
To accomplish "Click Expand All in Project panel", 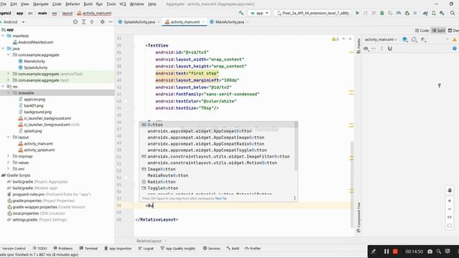I will click(x=83, y=22).
